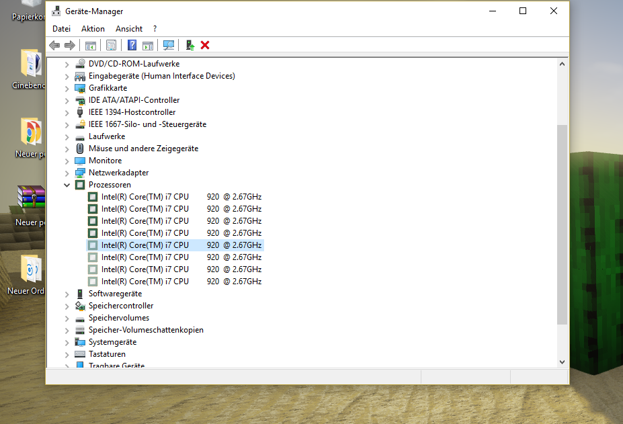Select the Papierkorb desktop label
The height and width of the screenshot is (424, 623).
pyautogui.click(x=28, y=17)
